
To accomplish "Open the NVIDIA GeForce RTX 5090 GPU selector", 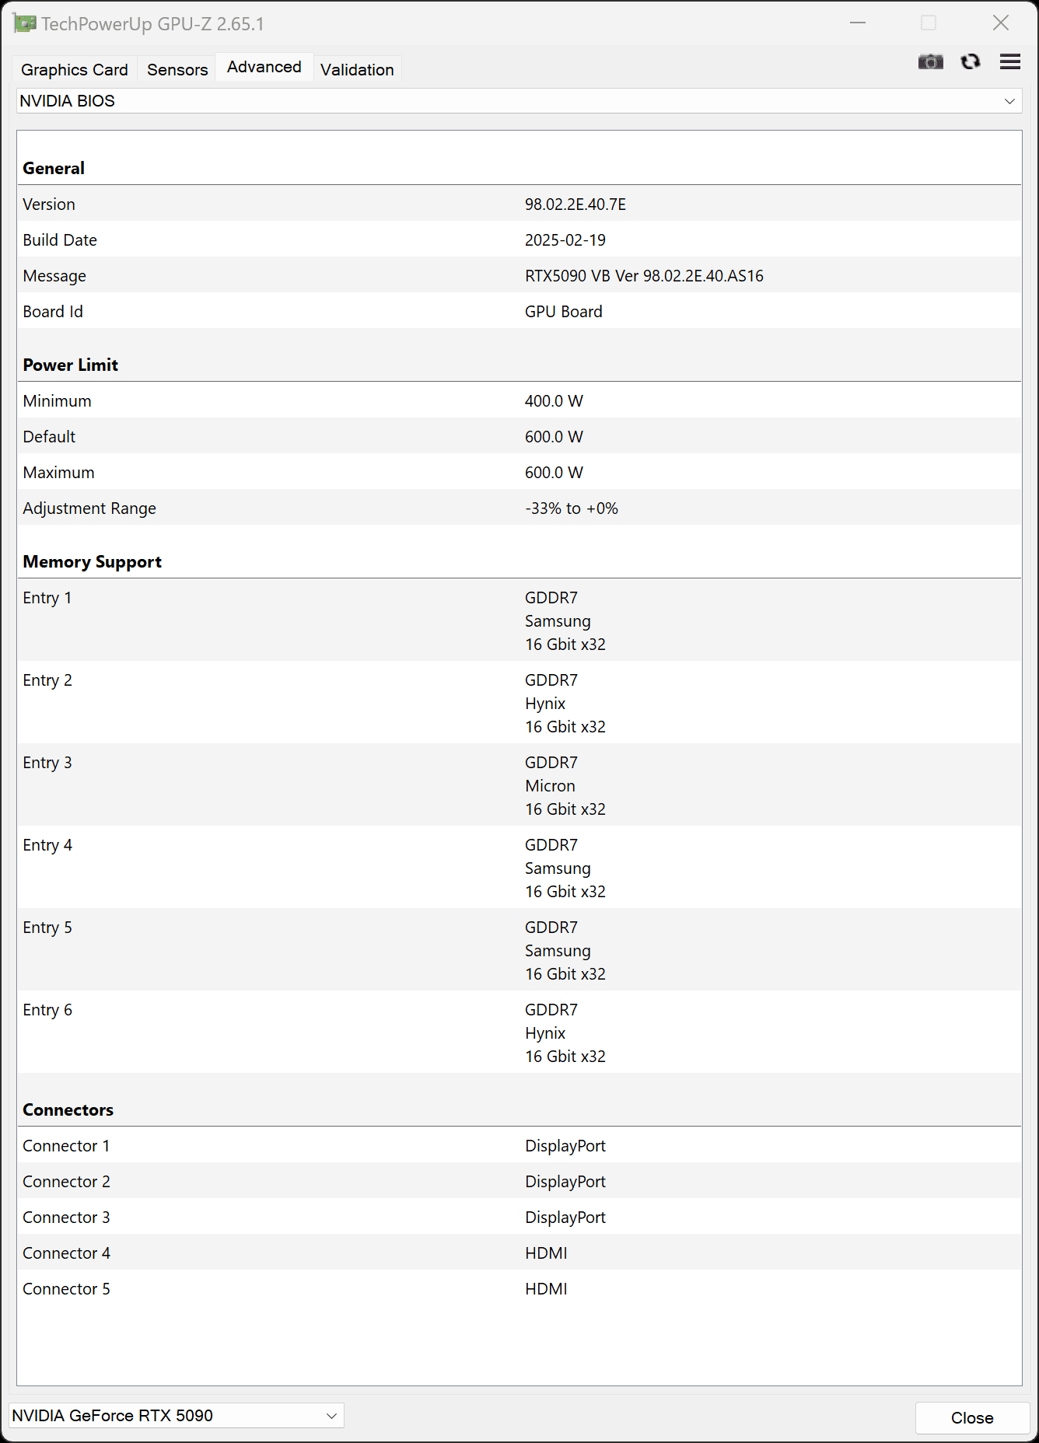I will [177, 1416].
